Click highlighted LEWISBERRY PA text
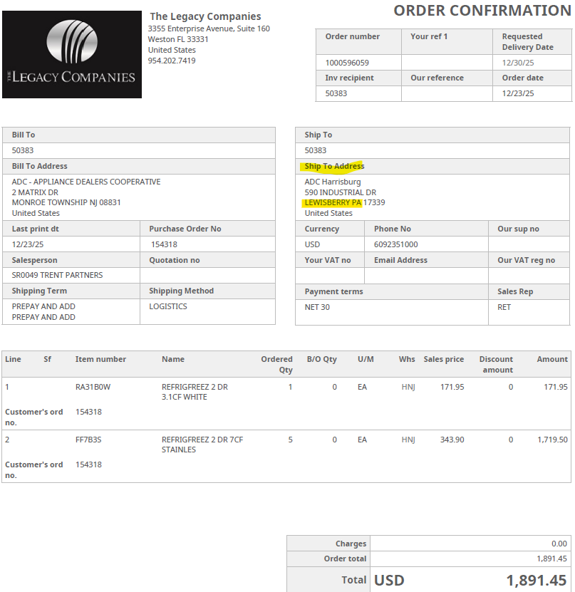Image resolution: width=575 pixels, height=592 pixels. (x=333, y=202)
